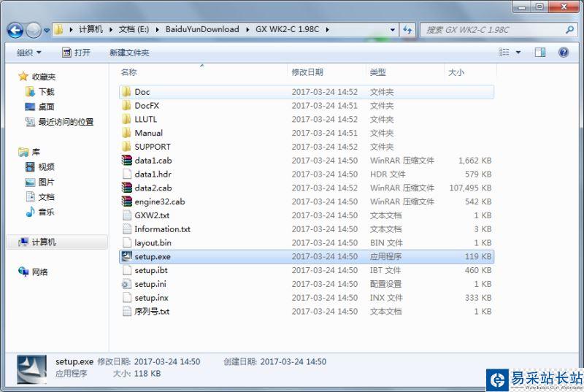Click the data1.hdr file icon

[126, 174]
